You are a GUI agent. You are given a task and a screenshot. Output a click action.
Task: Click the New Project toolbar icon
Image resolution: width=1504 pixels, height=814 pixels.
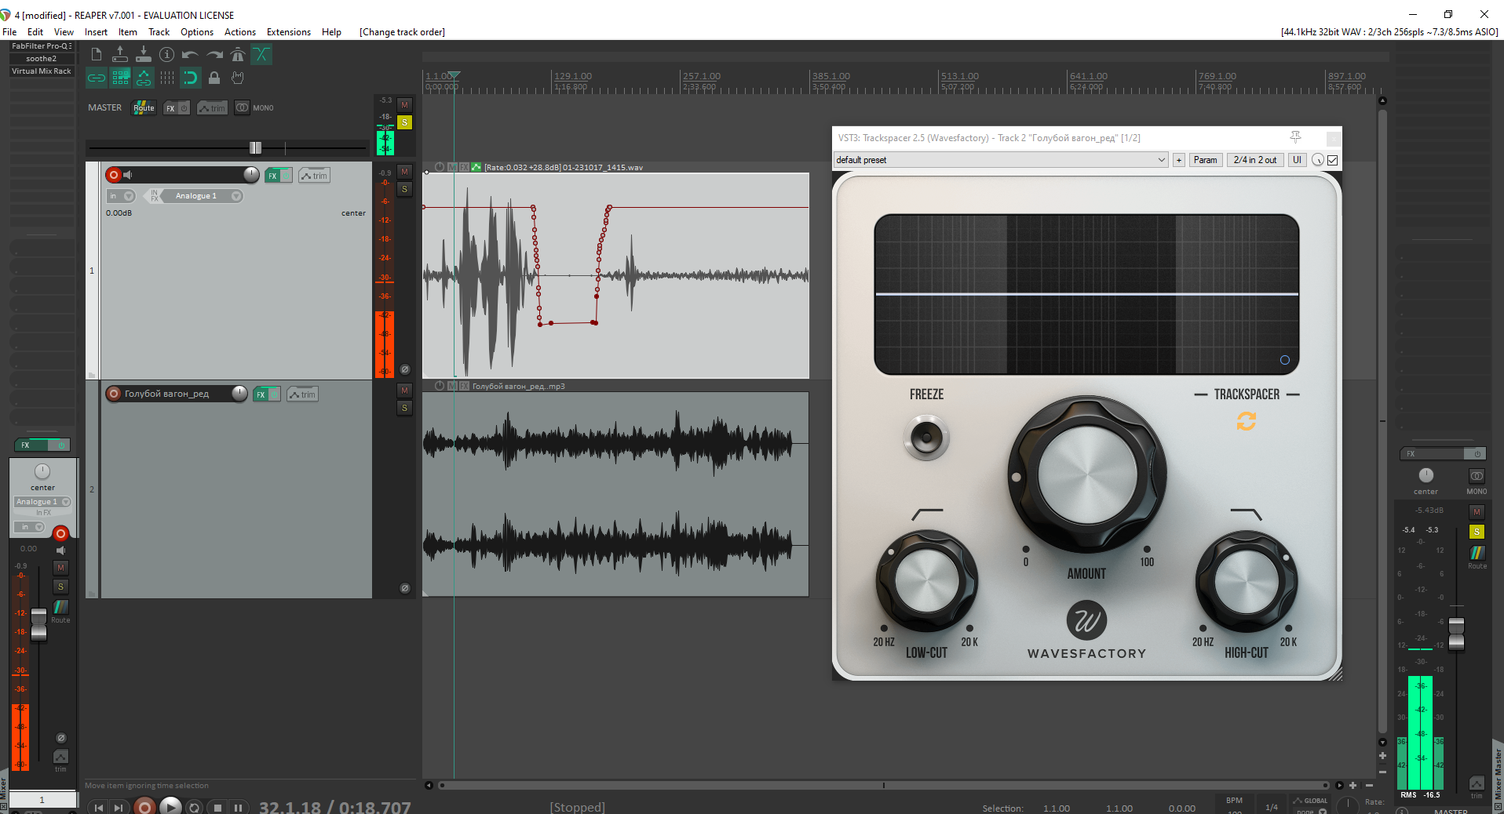[96, 54]
